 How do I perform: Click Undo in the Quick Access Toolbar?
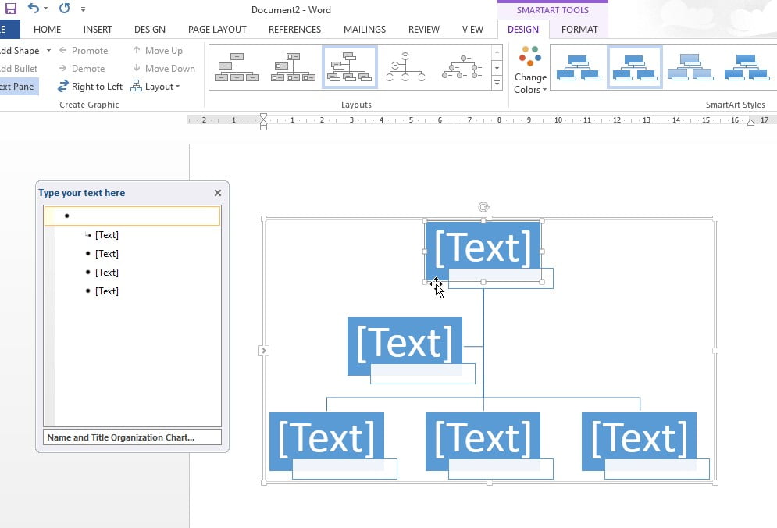(x=33, y=9)
